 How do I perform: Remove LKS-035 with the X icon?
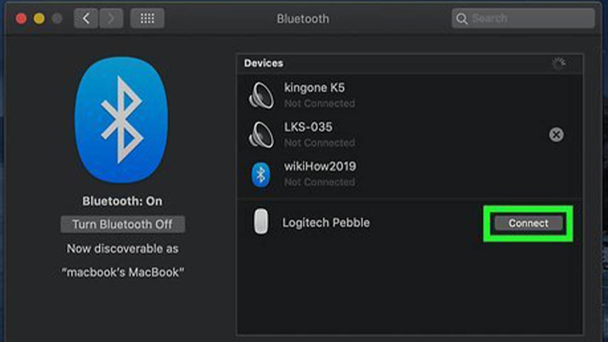pos(556,134)
